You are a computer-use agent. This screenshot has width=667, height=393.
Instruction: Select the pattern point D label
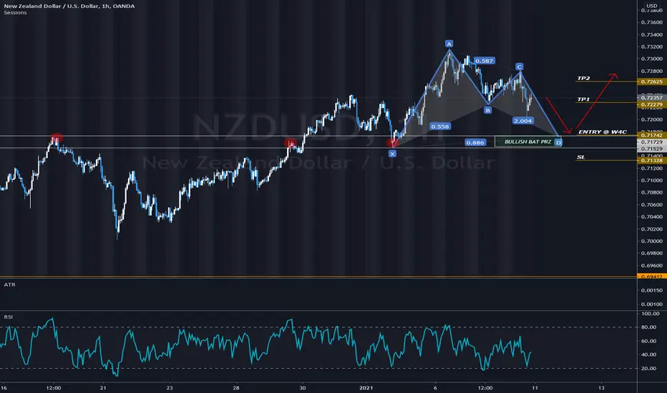click(558, 143)
